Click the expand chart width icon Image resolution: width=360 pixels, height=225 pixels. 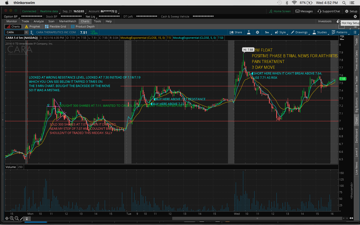click(351, 218)
